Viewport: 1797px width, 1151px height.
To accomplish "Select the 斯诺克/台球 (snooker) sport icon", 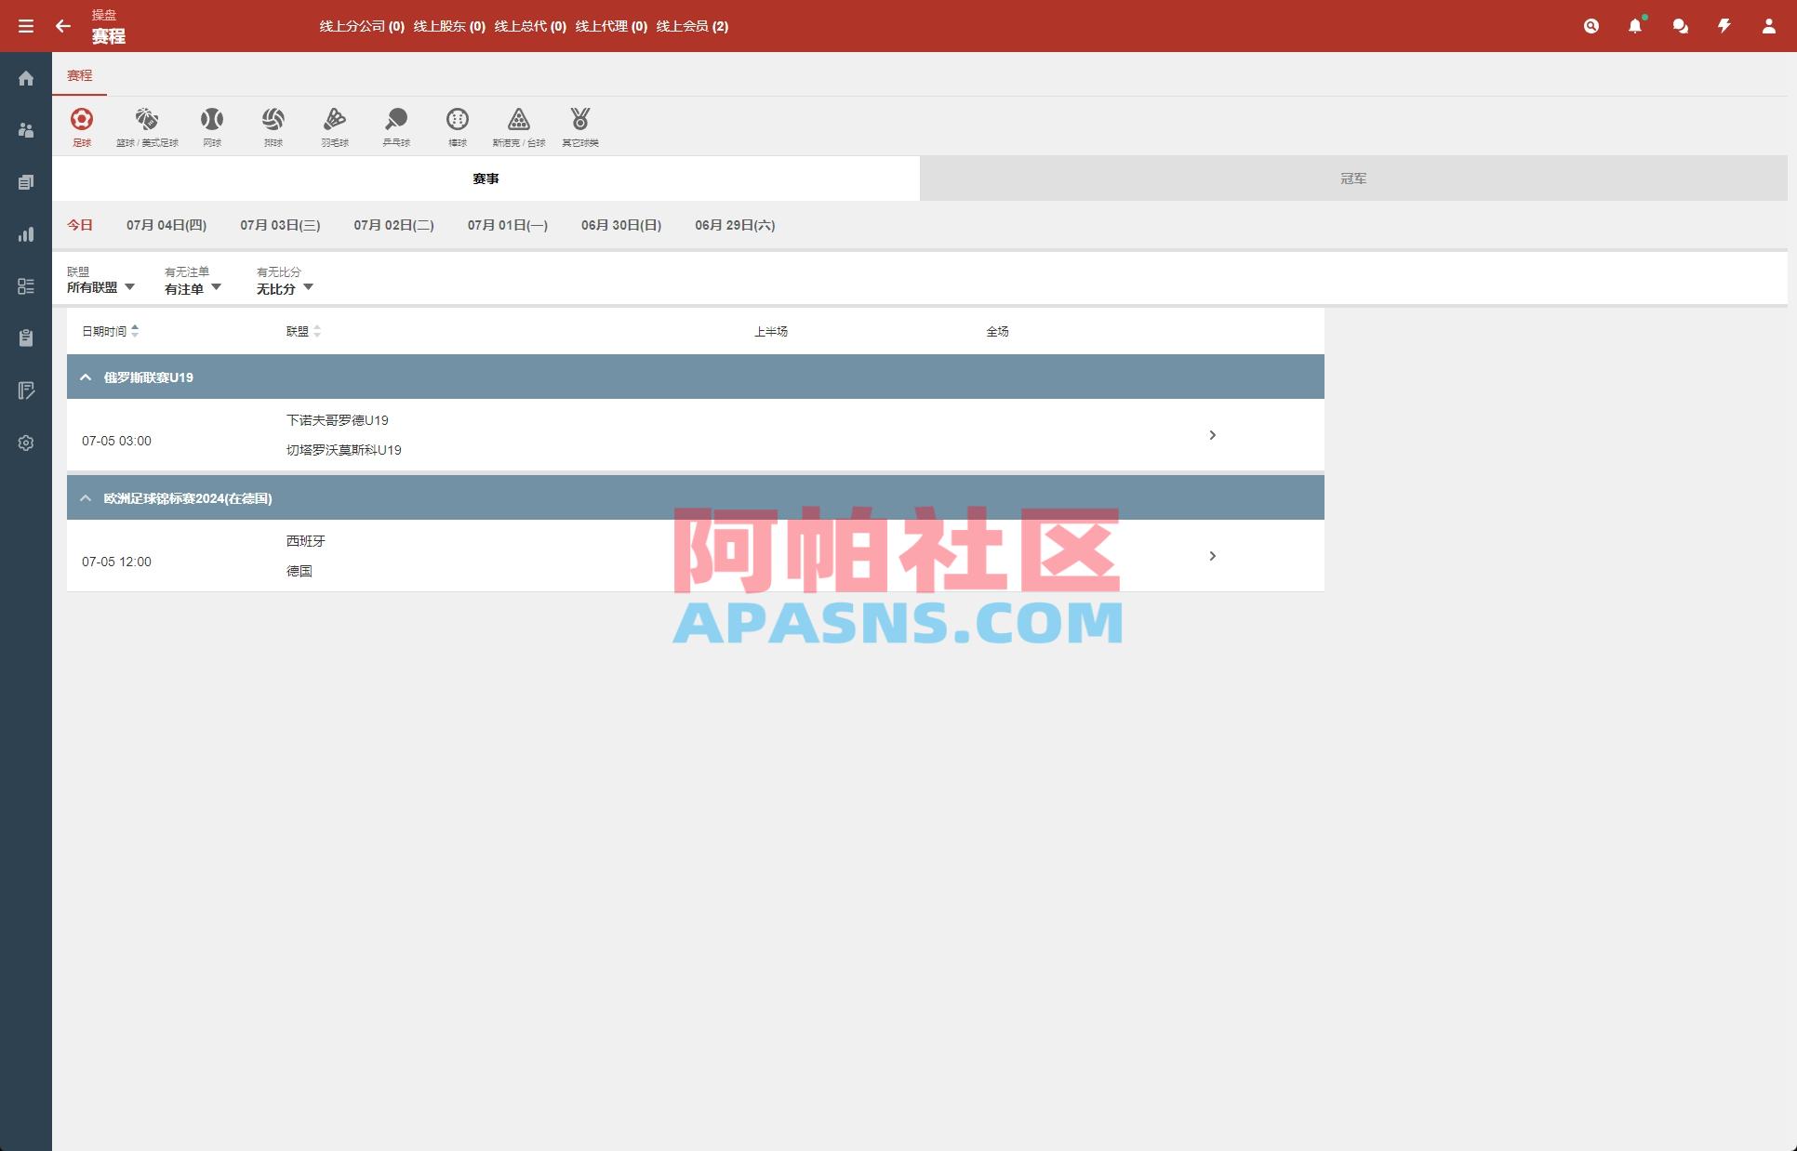I will (519, 126).
